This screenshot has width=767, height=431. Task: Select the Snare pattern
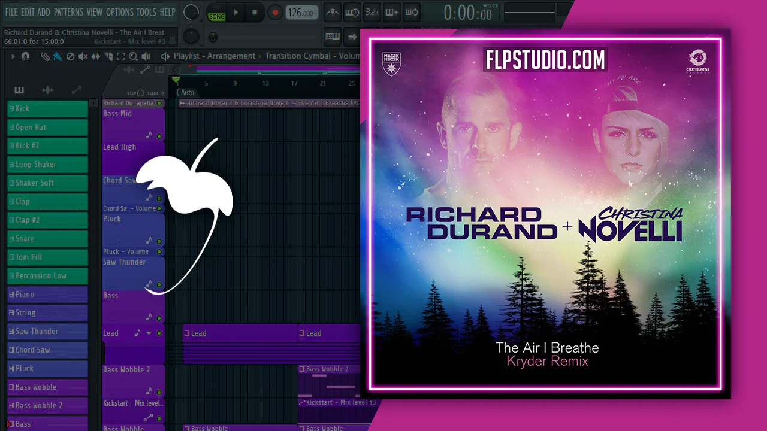pyautogui.click(x=48, y=239)
